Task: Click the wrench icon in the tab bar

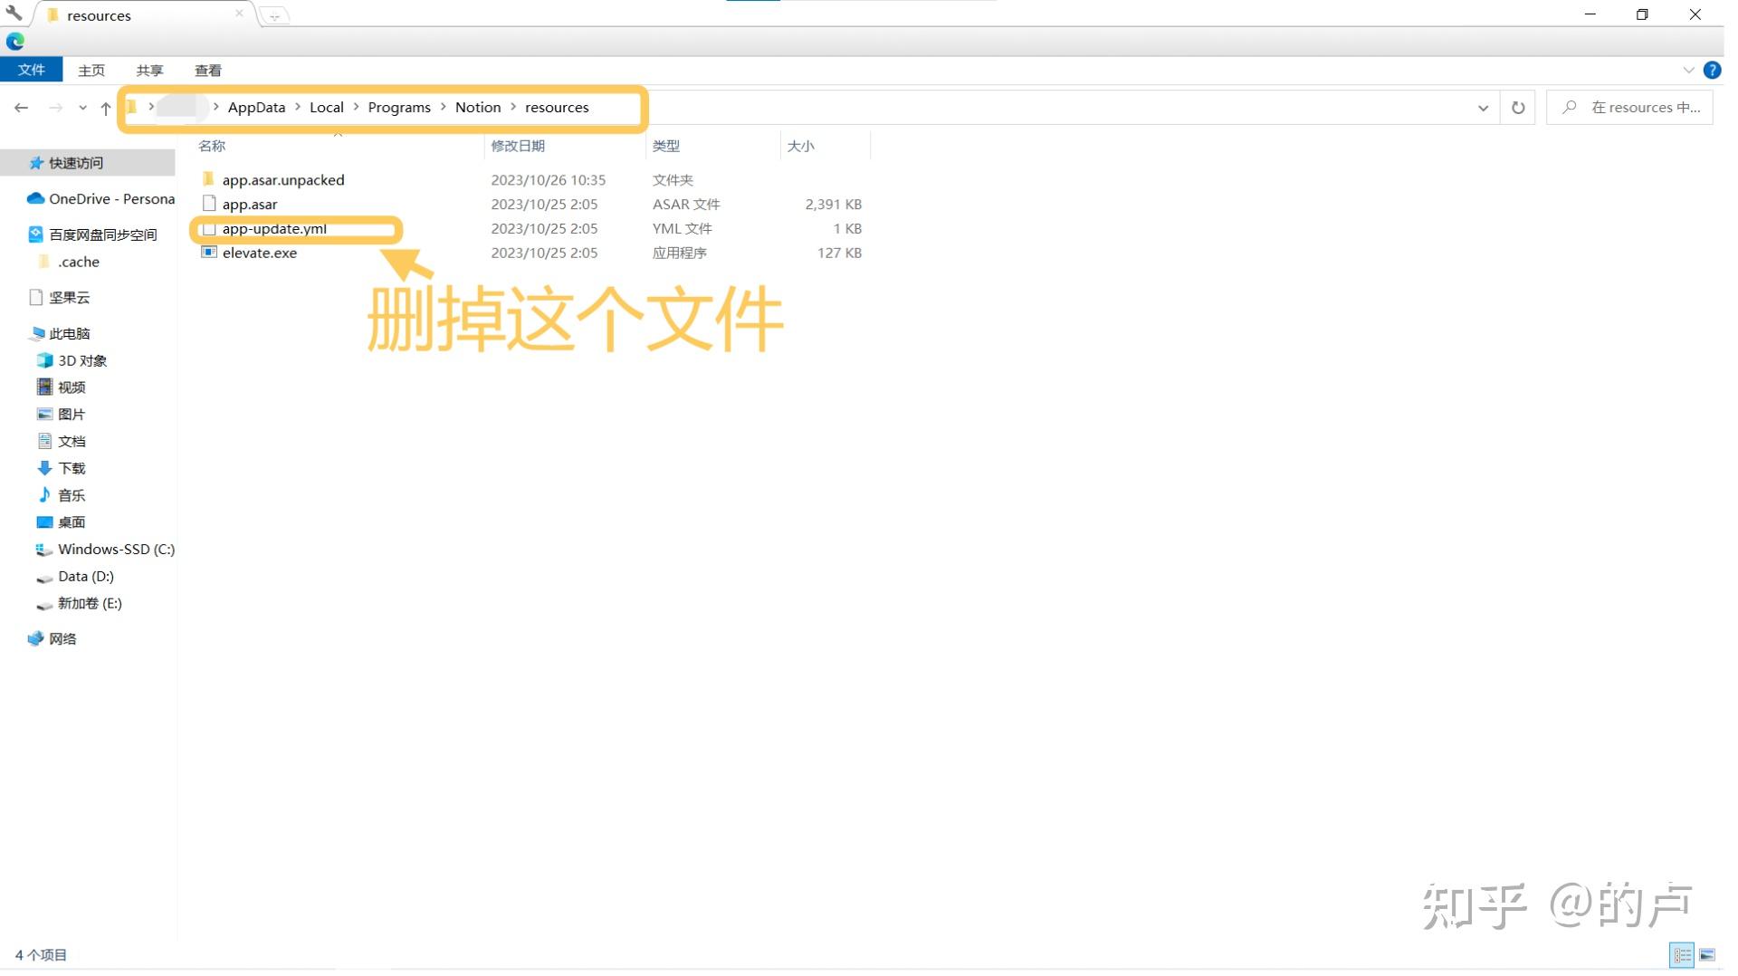Action: 14,13
